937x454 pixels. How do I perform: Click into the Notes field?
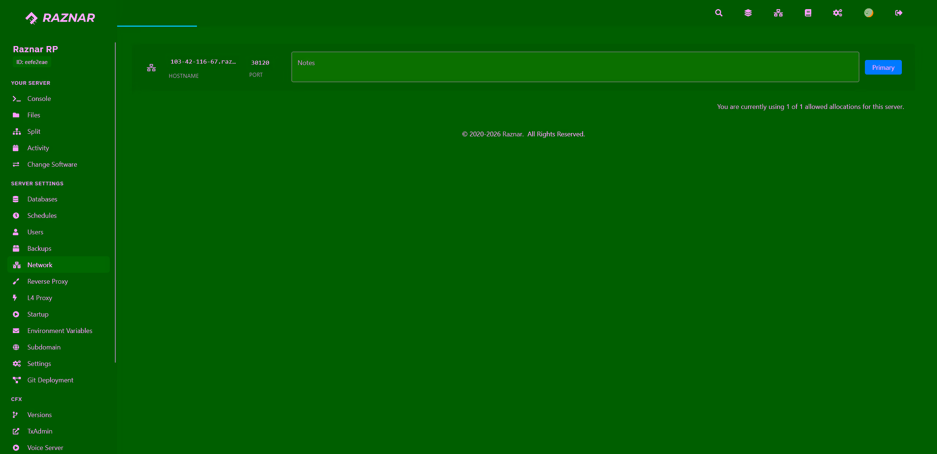click(575, 67)
